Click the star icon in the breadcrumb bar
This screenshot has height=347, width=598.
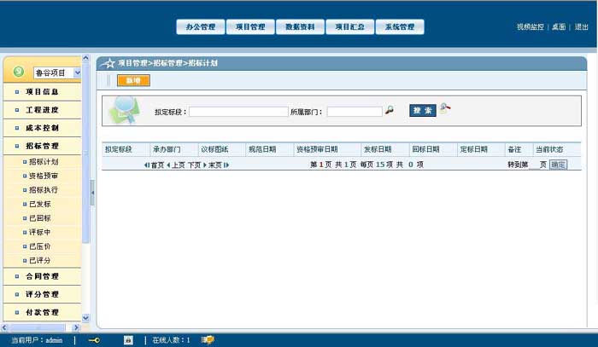click(x=108, y=63)
